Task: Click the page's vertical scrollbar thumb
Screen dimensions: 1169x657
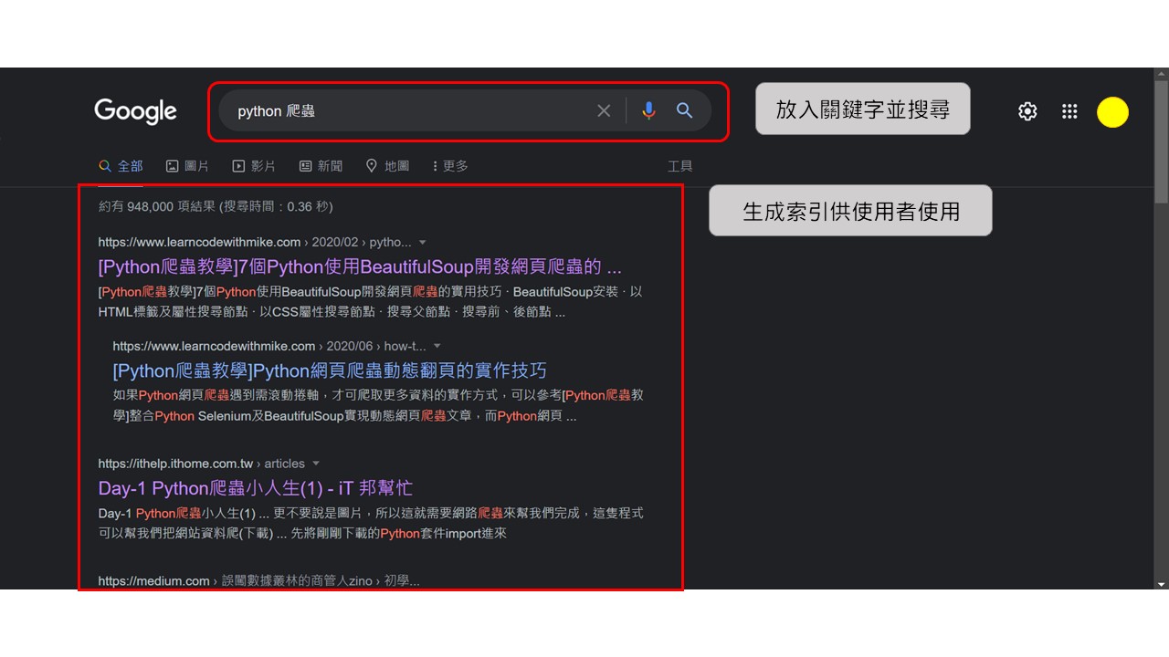Action: (x=1161, y=141)
